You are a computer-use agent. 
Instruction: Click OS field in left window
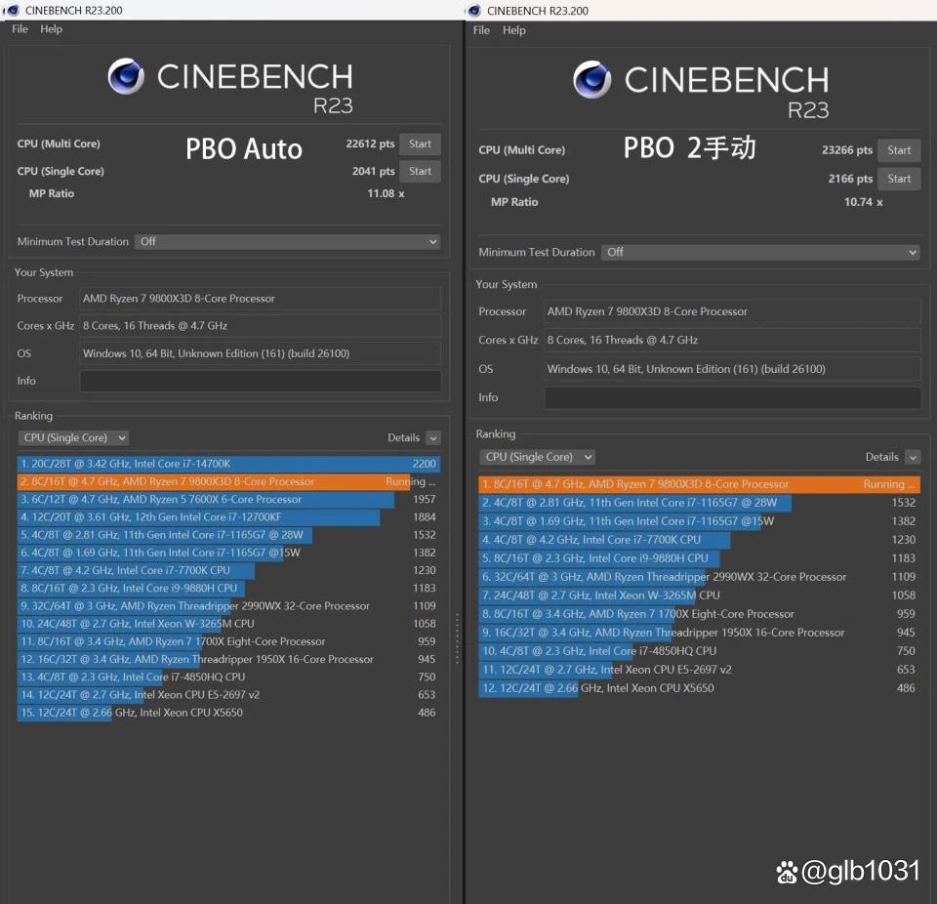[x=261, y=353]
